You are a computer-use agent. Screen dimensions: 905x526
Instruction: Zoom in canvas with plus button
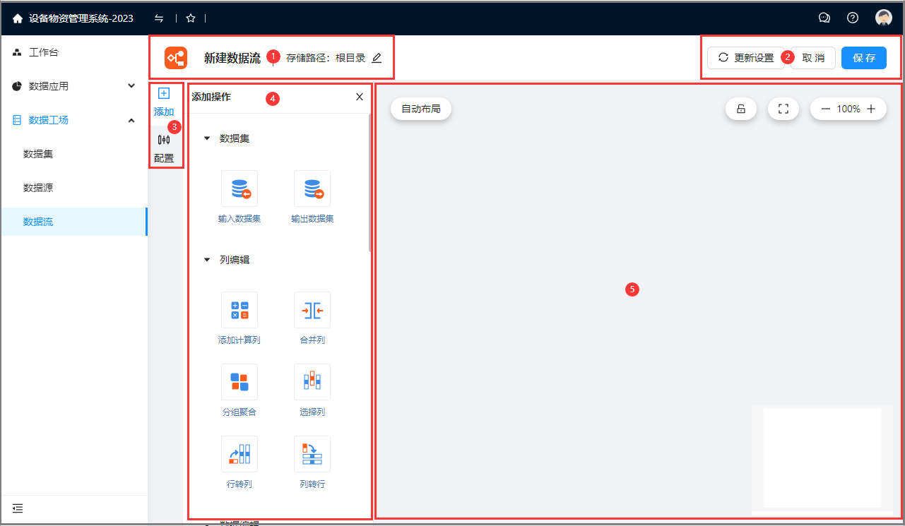pos(871,109)
